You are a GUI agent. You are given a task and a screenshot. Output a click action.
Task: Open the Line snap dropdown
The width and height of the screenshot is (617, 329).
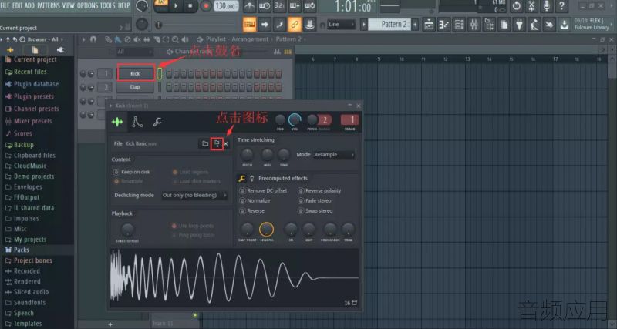click(341, 25)
